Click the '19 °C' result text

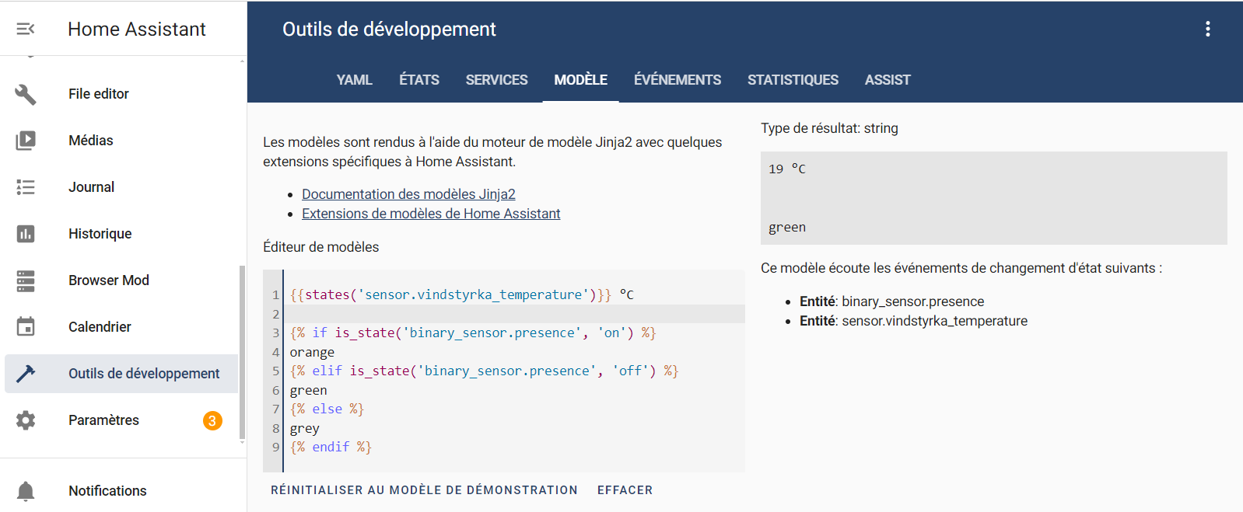pos(787,169)
